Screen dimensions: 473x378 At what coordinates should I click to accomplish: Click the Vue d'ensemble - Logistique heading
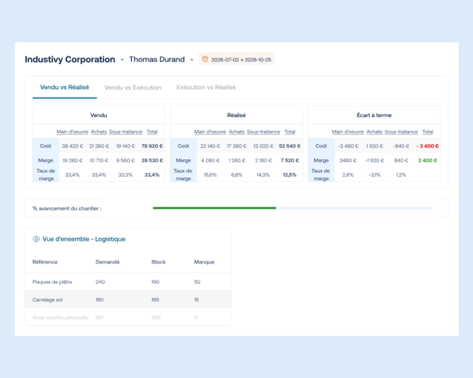pyautogui.click(x=84, y=239)
